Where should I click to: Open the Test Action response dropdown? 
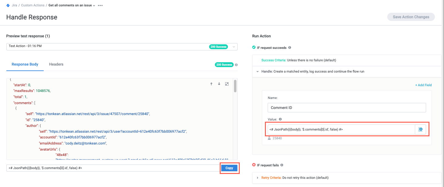(x=233, y=47)
